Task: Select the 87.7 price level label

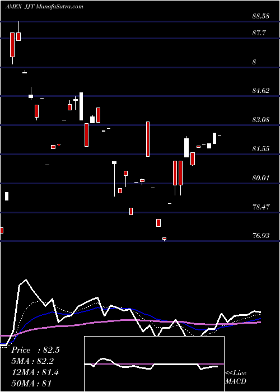Action: 259,33
